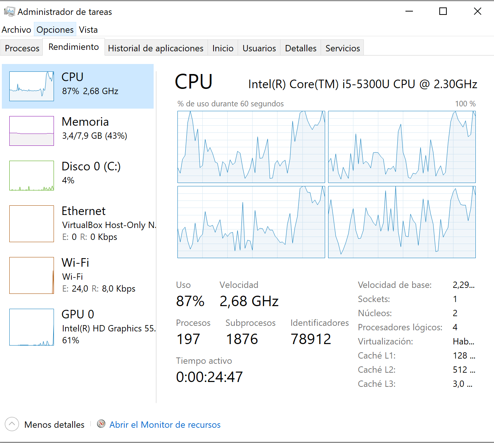Click the Resource Monitor icon at bottom
The height and width of the screenshot is (443, 494).
[x=101, y=424]
